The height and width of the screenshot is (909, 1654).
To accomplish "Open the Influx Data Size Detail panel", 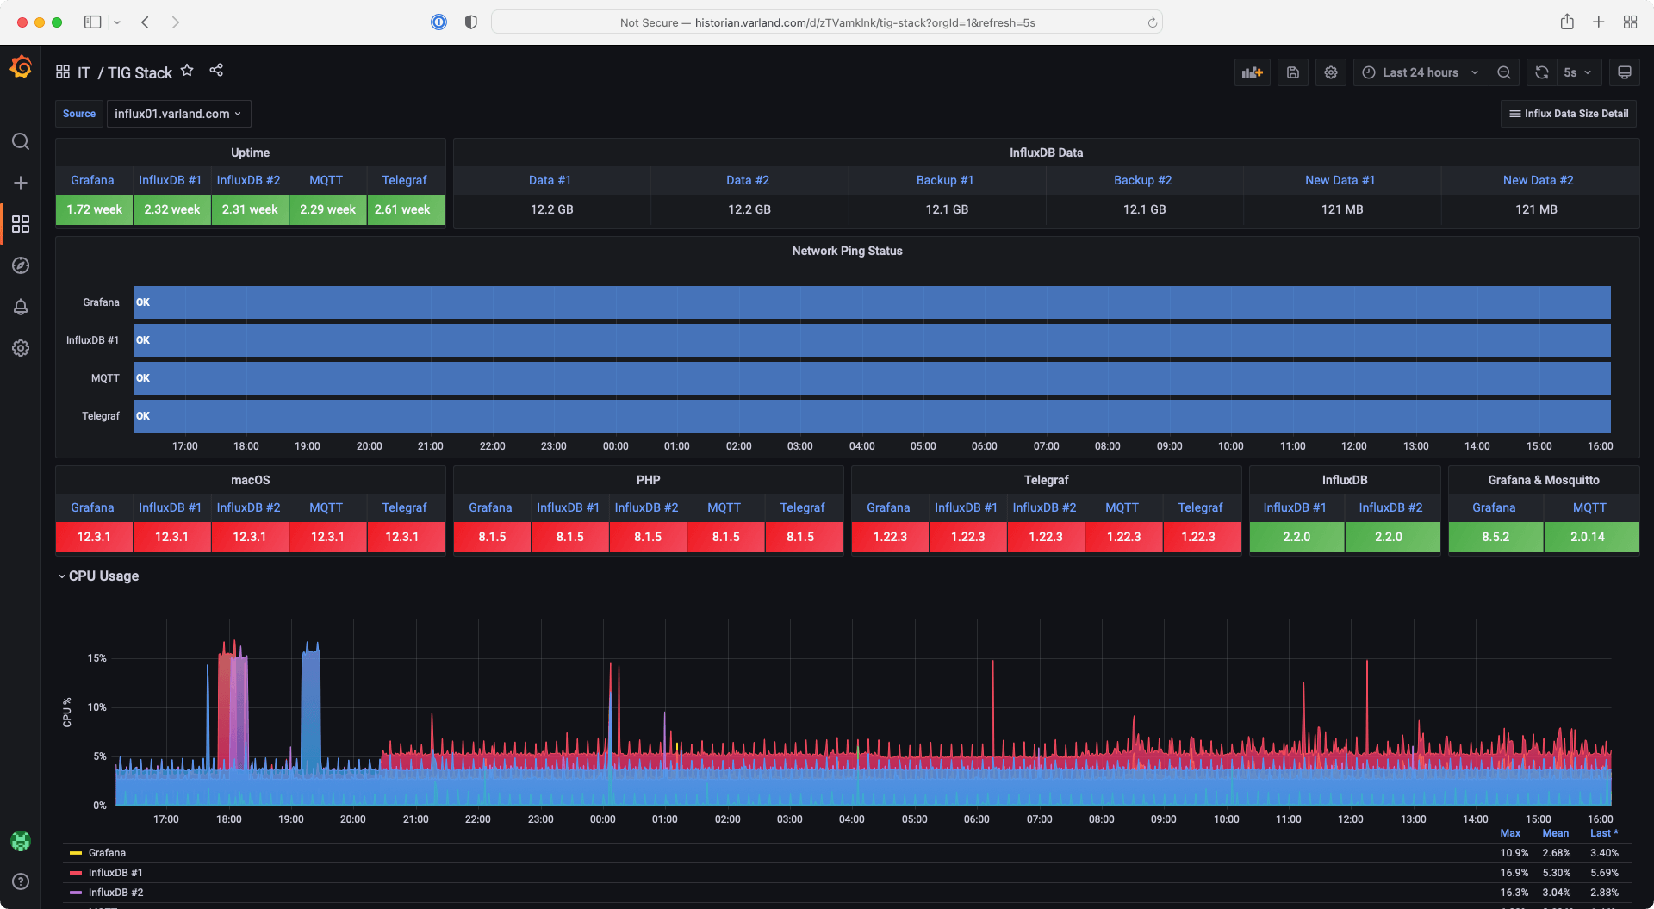I will coord(1568,114).
